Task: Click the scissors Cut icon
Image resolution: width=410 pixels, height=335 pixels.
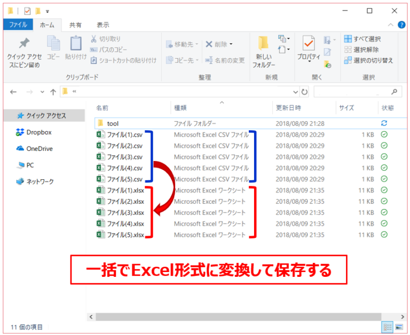Action: pyautogui.click(x=93, y=39)
